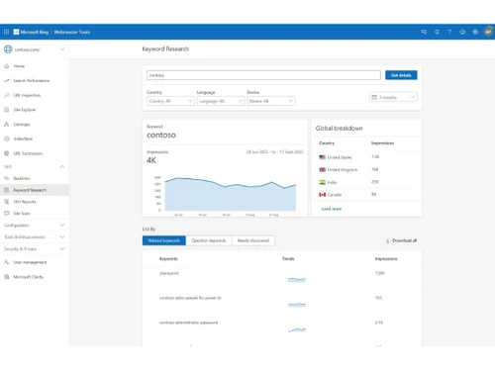Click the Webmaster Tools title
The image size is (495, 371).
[72, 32]
